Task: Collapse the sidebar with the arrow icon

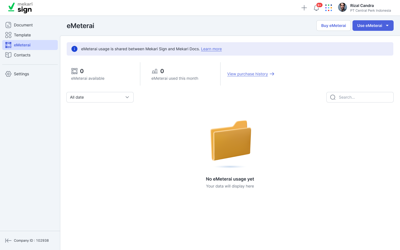Action: click(8, 241)
